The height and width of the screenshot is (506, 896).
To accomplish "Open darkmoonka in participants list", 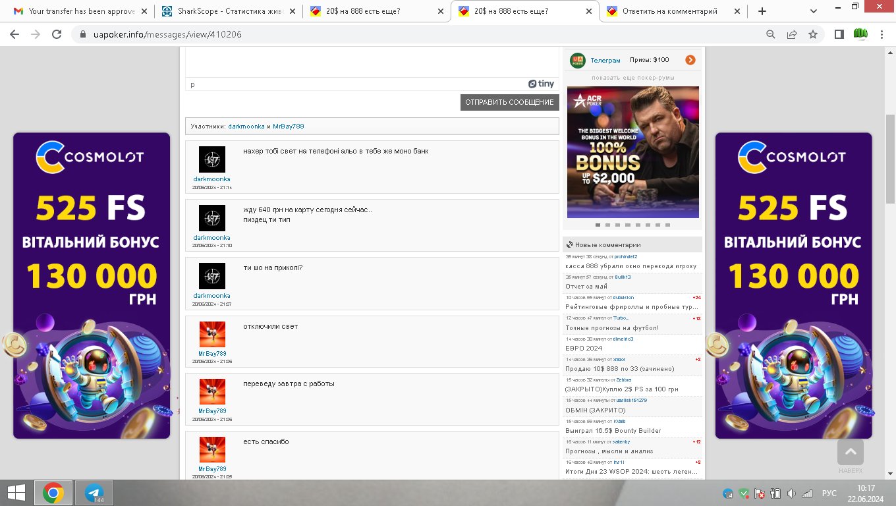I will (246, 126).
